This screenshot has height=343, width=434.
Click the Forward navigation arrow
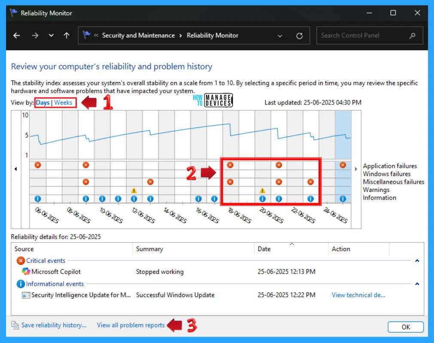point(35,36)
